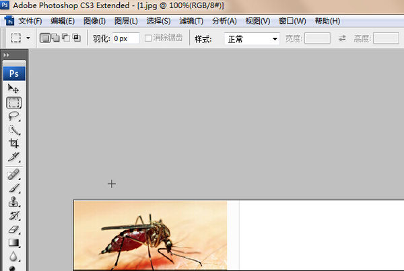Select the Rectangular Marquee tool in toolbox
The width and height of the screenshot is (404, 271).
pos(13,102)
